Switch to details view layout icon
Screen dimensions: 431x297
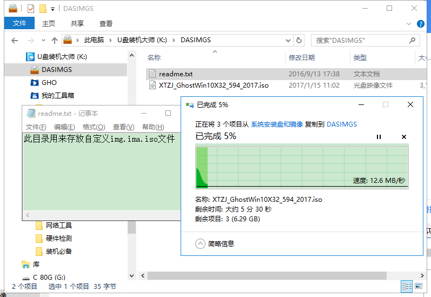point(407,287)
